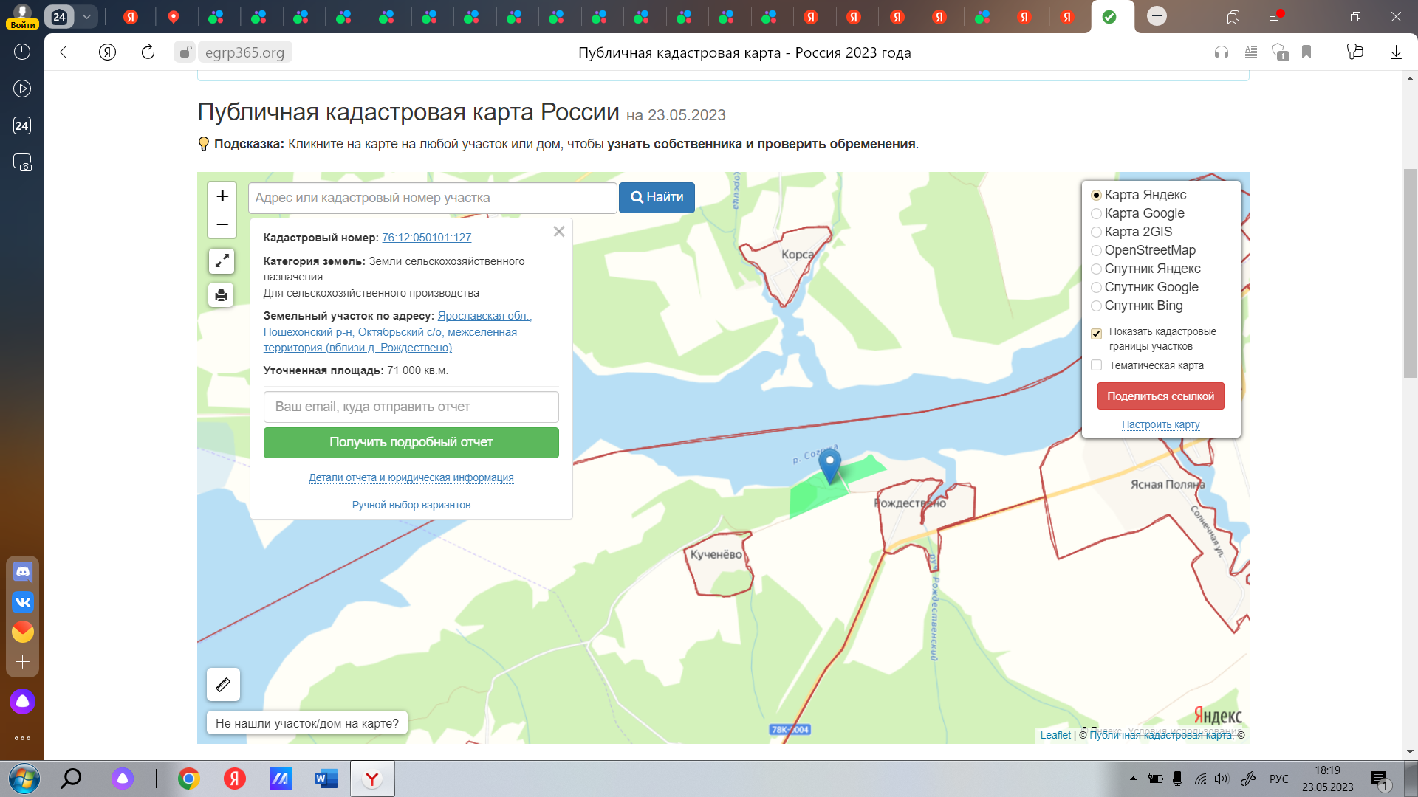Open VK icon in browser sidebar

pyautogui.click(x=23, y=602)
